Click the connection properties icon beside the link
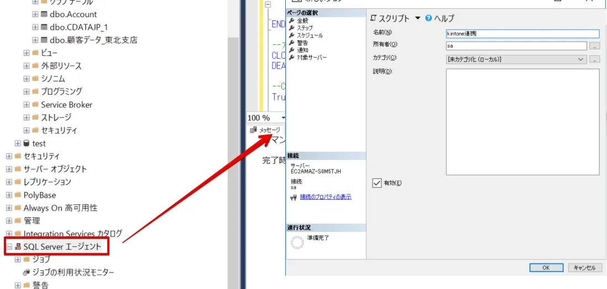Image resolution: width=607 pixels, height=289 pixels. click(293, 198)
